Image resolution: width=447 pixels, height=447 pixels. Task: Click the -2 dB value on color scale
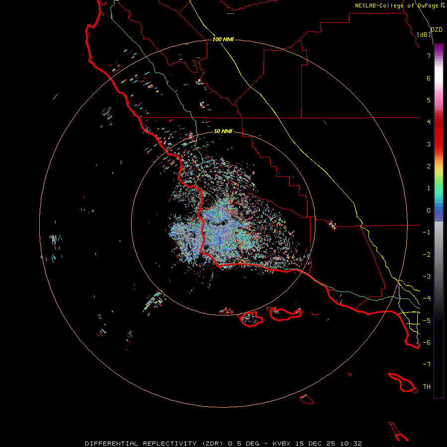[427, 255]
